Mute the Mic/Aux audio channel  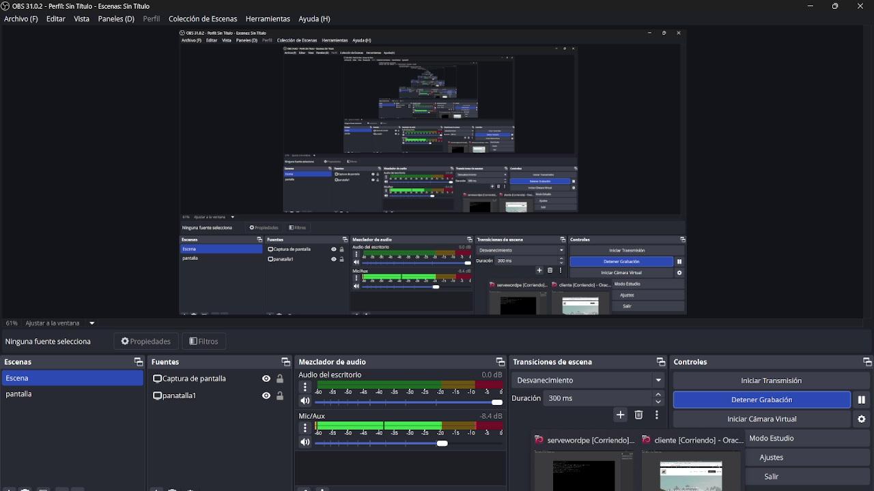pos(305,442)
